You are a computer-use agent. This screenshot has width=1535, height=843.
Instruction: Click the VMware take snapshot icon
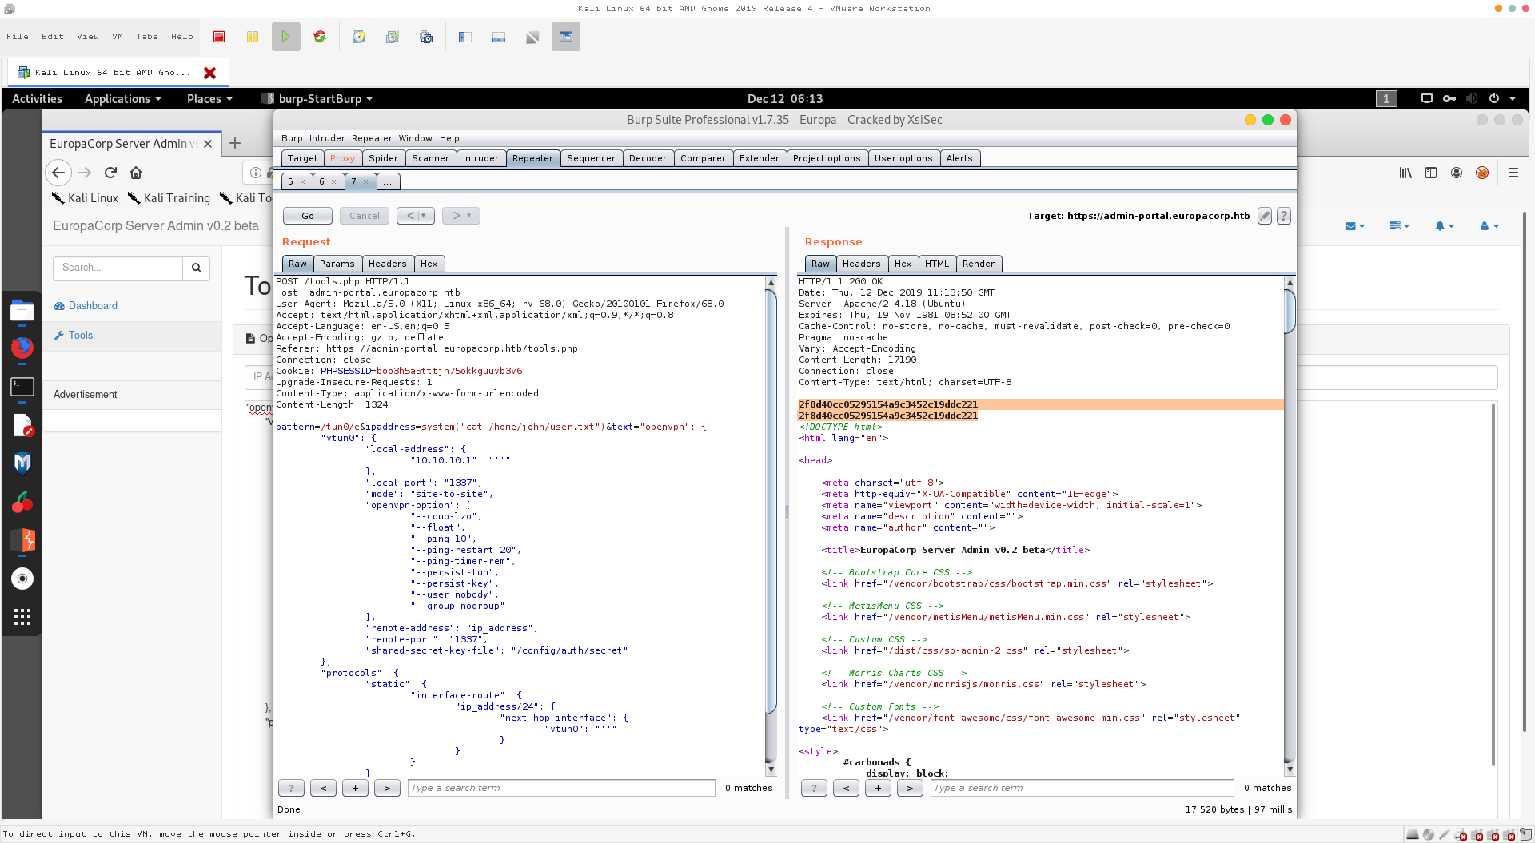pyautogui.click(x=359, y=37)
